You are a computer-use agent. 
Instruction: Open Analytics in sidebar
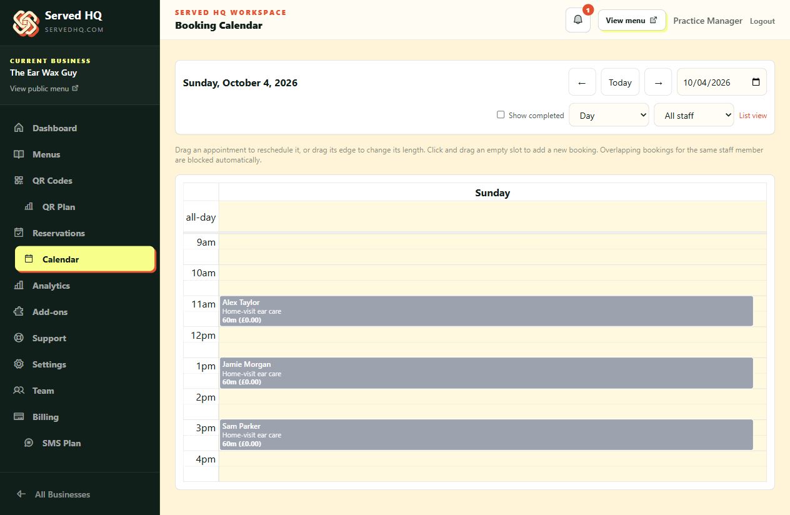coord(51,286)
